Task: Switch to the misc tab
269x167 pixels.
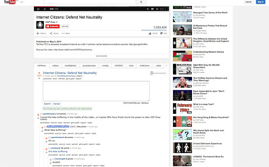Action: (x=131, y=66)
